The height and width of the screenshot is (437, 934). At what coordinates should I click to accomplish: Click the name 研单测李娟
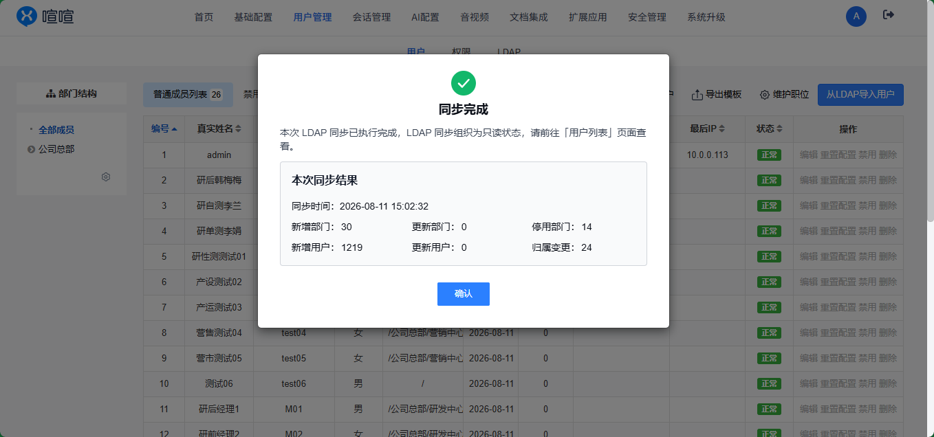(219, 232)
